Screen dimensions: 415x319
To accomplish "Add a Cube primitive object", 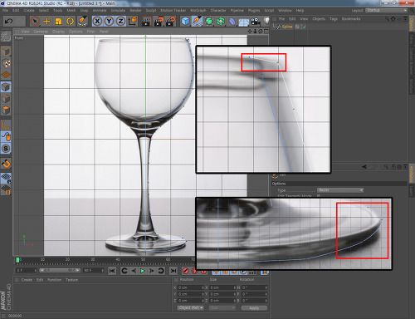I will coord(185,22).
